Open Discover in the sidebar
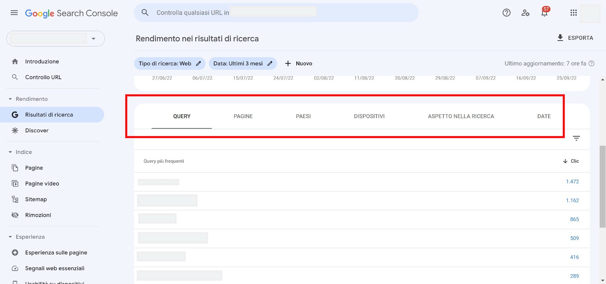Viewport: 606px width, 284px height. tap(52, 130)
